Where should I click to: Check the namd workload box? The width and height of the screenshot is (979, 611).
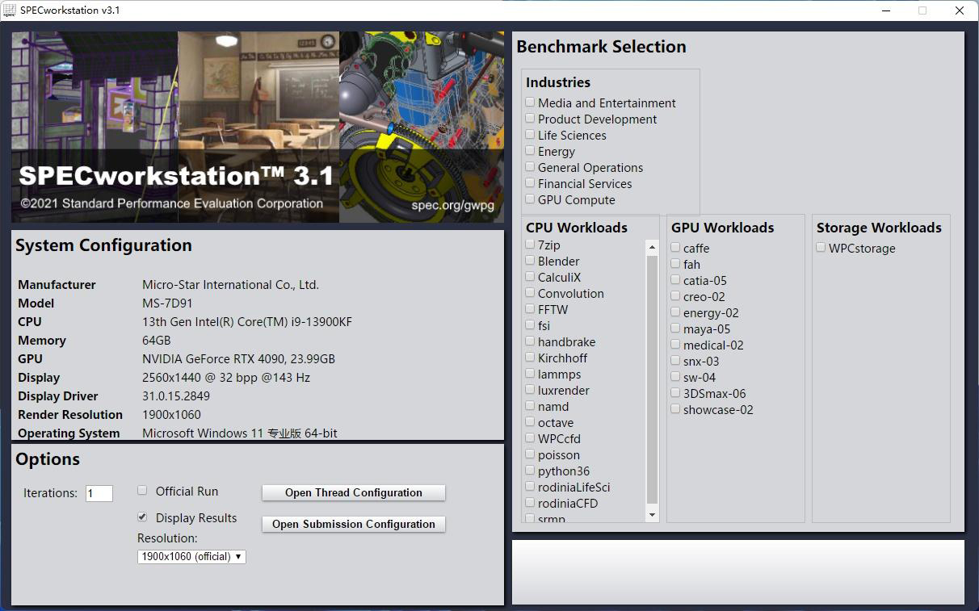pos(530,405)
